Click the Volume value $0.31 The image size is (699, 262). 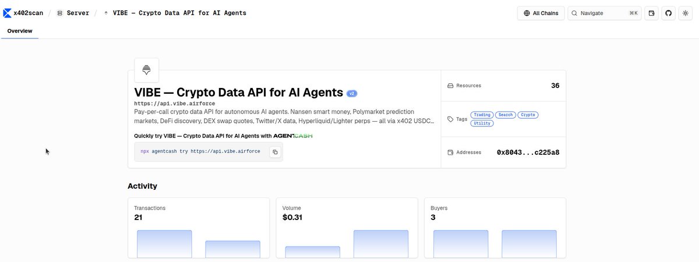pos(292,218)
